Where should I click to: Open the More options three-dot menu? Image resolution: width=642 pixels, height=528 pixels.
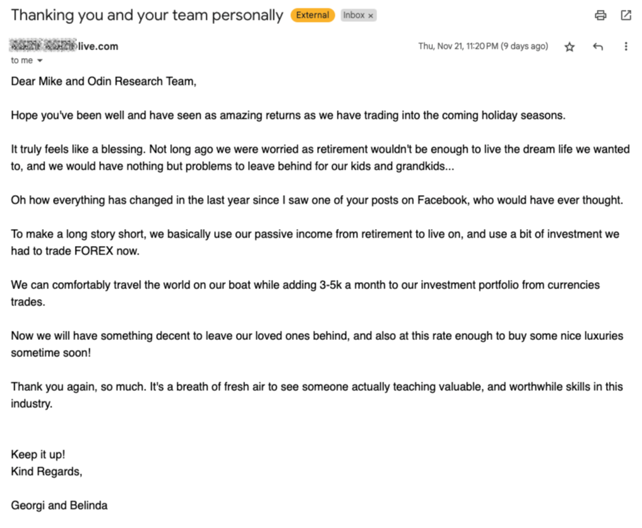(x=626, y=47)
